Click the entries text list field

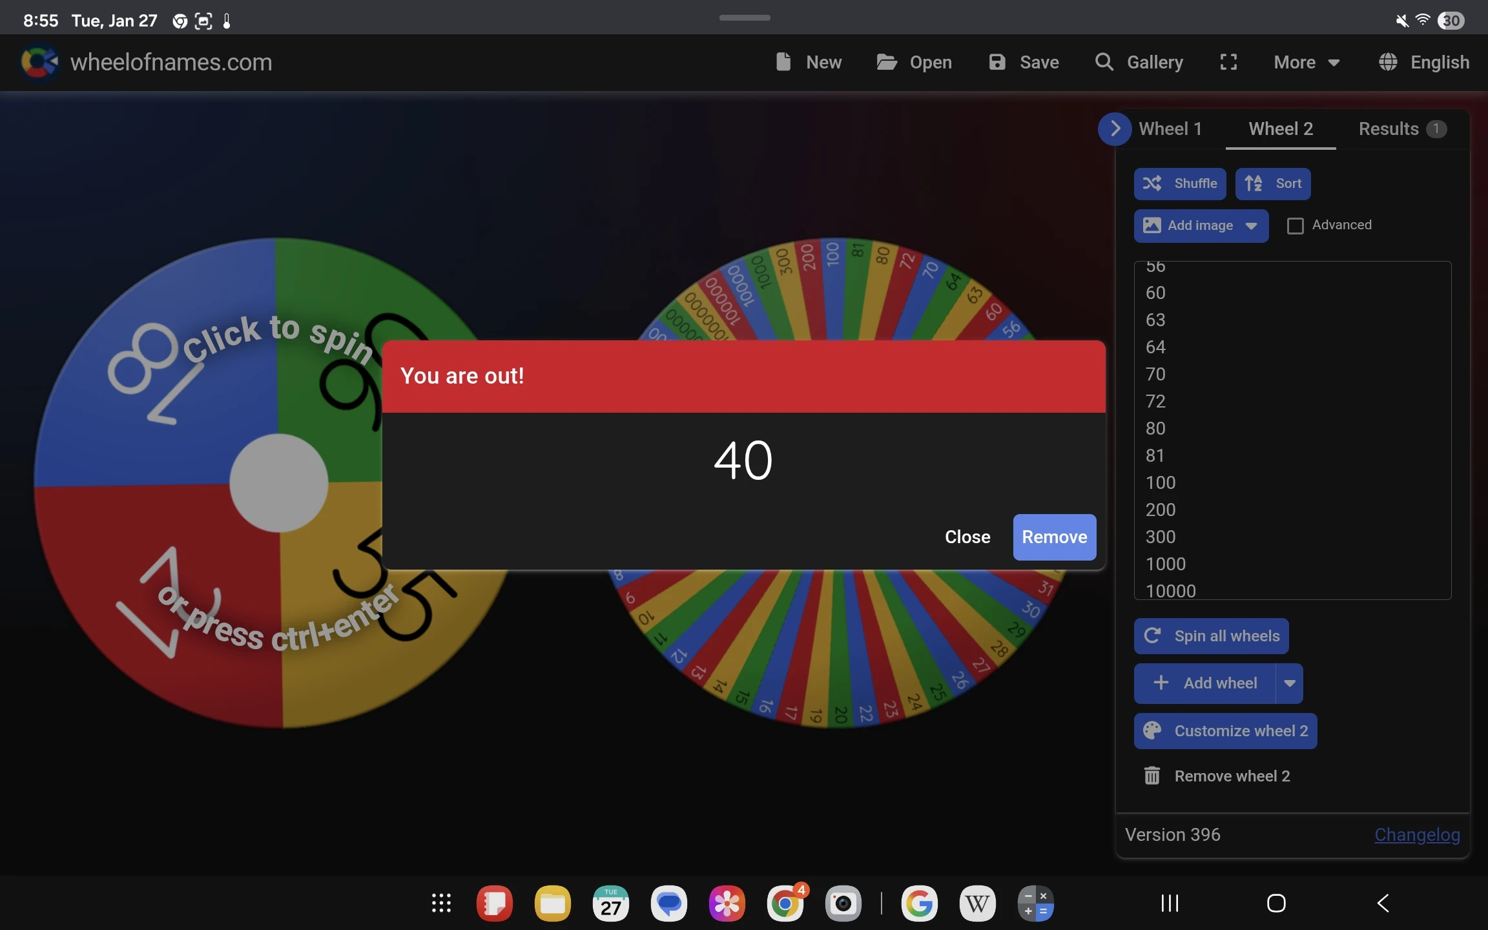click(x=1292, y=429)
